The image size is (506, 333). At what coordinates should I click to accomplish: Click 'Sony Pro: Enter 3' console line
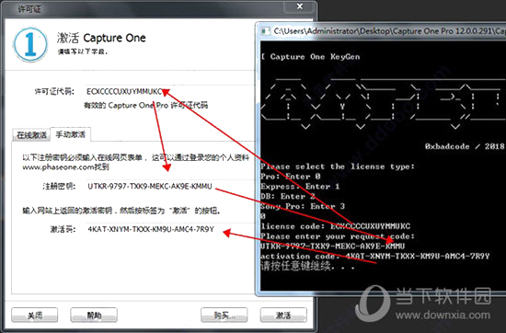(303, 206)
